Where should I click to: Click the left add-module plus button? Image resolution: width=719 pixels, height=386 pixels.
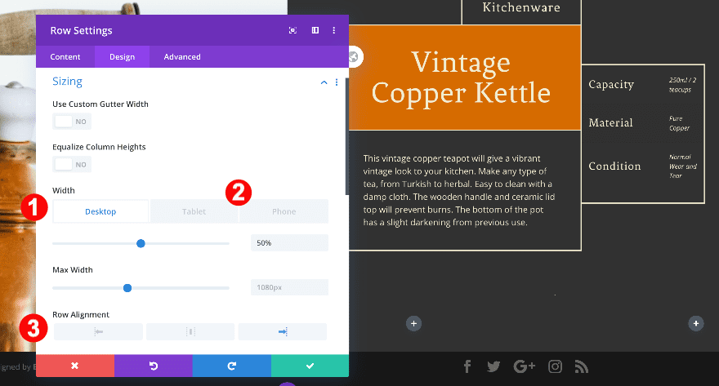[x=413, y=324]
